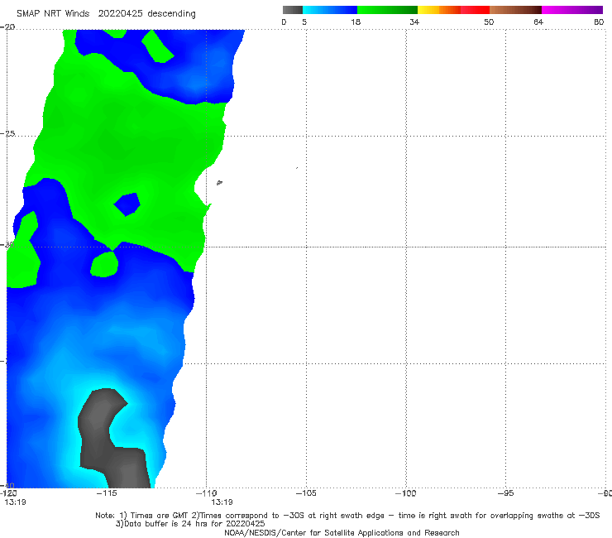Select the color bar label '50'
This screenshot has height=538, width=612.
(489, 22)
